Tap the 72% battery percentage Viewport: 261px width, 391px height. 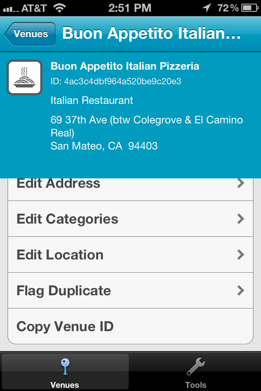point(228,8)
